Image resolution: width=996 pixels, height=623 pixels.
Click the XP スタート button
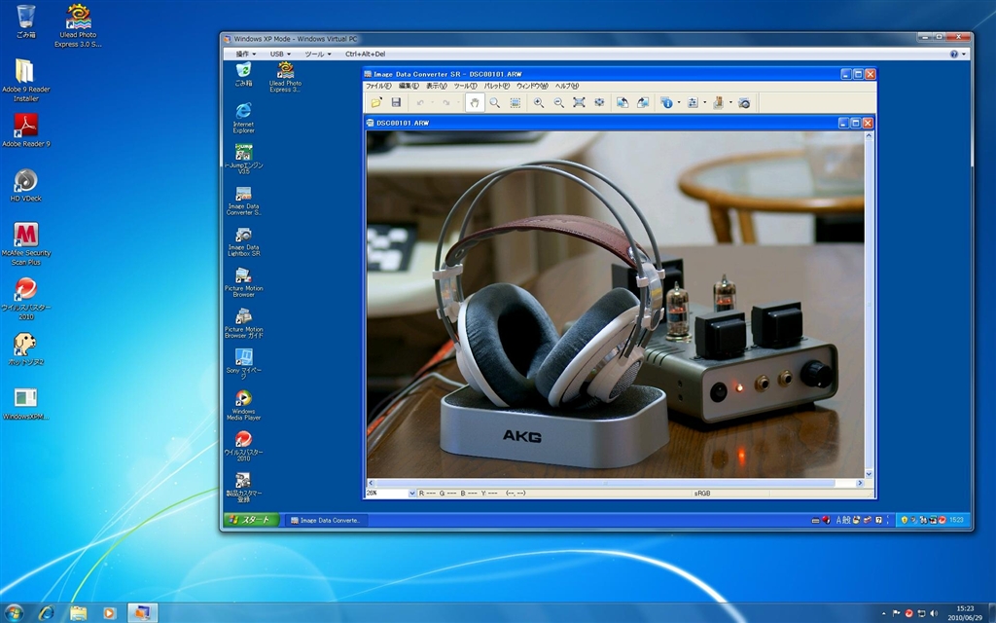(252, 520)
